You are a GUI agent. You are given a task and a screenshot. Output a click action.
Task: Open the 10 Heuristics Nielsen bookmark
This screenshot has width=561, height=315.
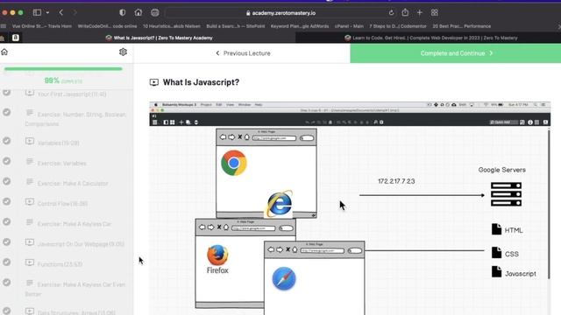coord(172,26)
